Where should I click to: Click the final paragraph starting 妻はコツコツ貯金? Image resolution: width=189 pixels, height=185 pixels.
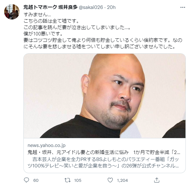pyautogui.click(x=103, y=43)
